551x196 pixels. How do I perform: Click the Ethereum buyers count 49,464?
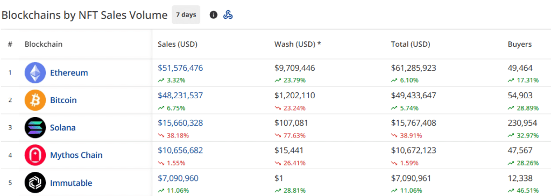point(520,68)
